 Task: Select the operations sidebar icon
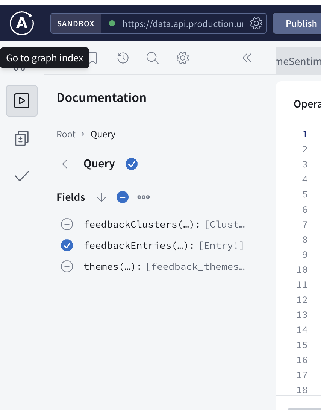click(22, 101)
